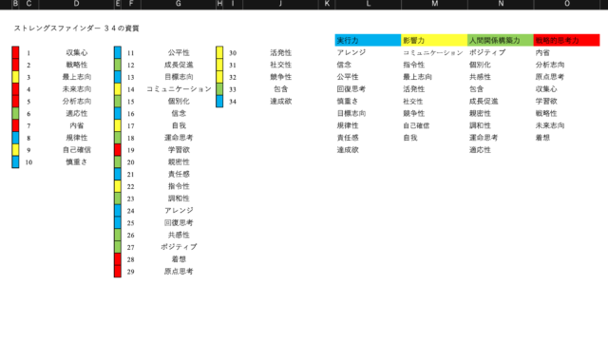Screen dimensions: 608x342
Task: Click ポジティブ under the 人間関係構築力 header
Action: (487, 53)
